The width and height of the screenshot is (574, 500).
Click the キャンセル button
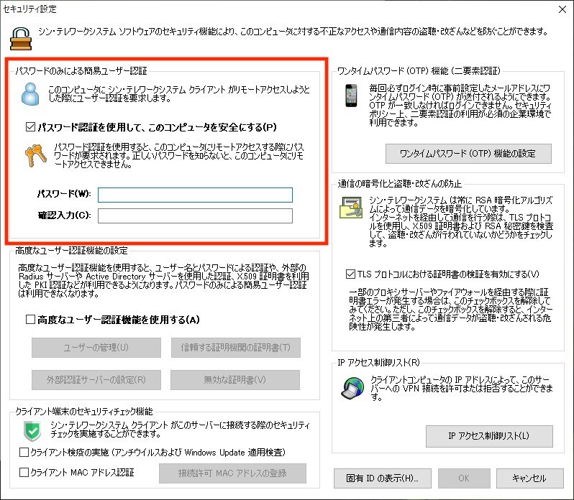click(529, 478)
